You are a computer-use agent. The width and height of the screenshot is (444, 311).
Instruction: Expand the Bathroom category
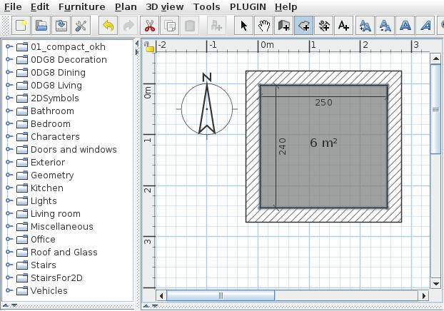[x=9, y=111]
